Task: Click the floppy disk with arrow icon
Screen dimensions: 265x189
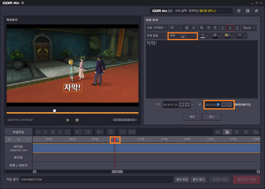Action: (256, 132)
